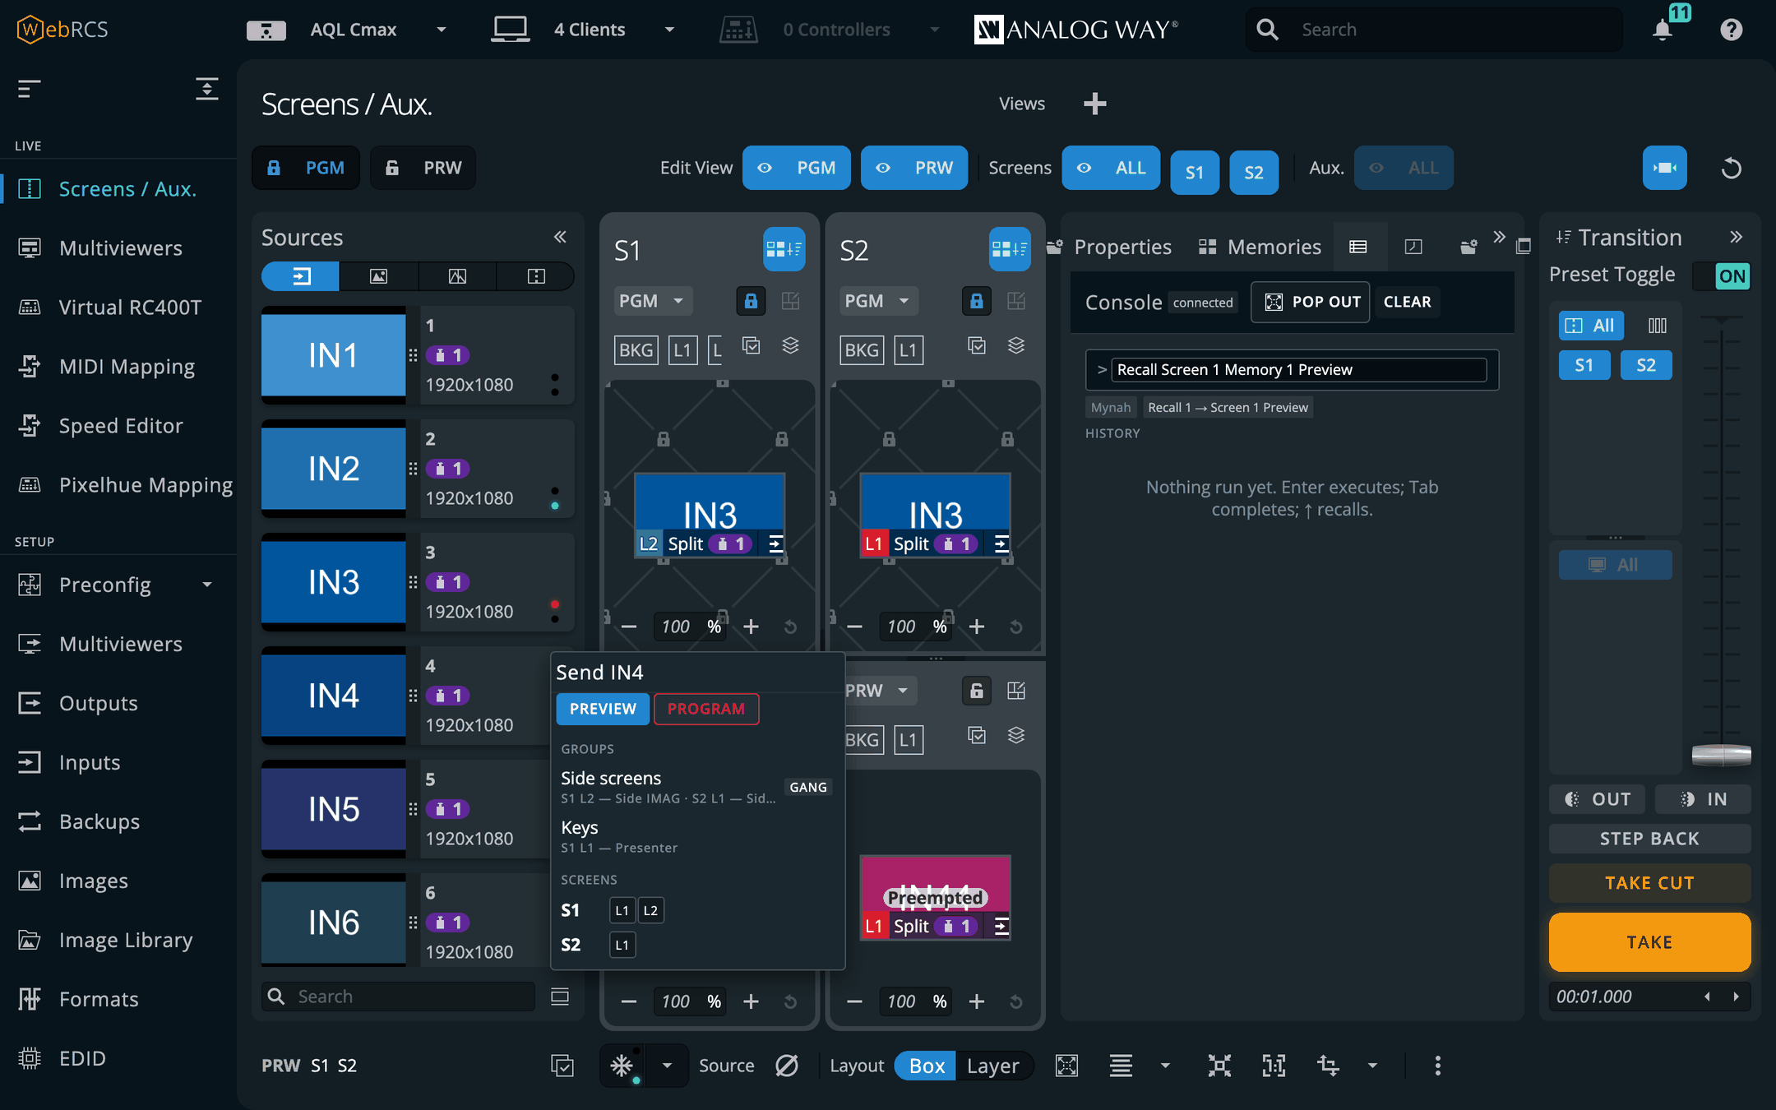
Task: Click the no-source slashed circle icon
Action: (787, 1066)
